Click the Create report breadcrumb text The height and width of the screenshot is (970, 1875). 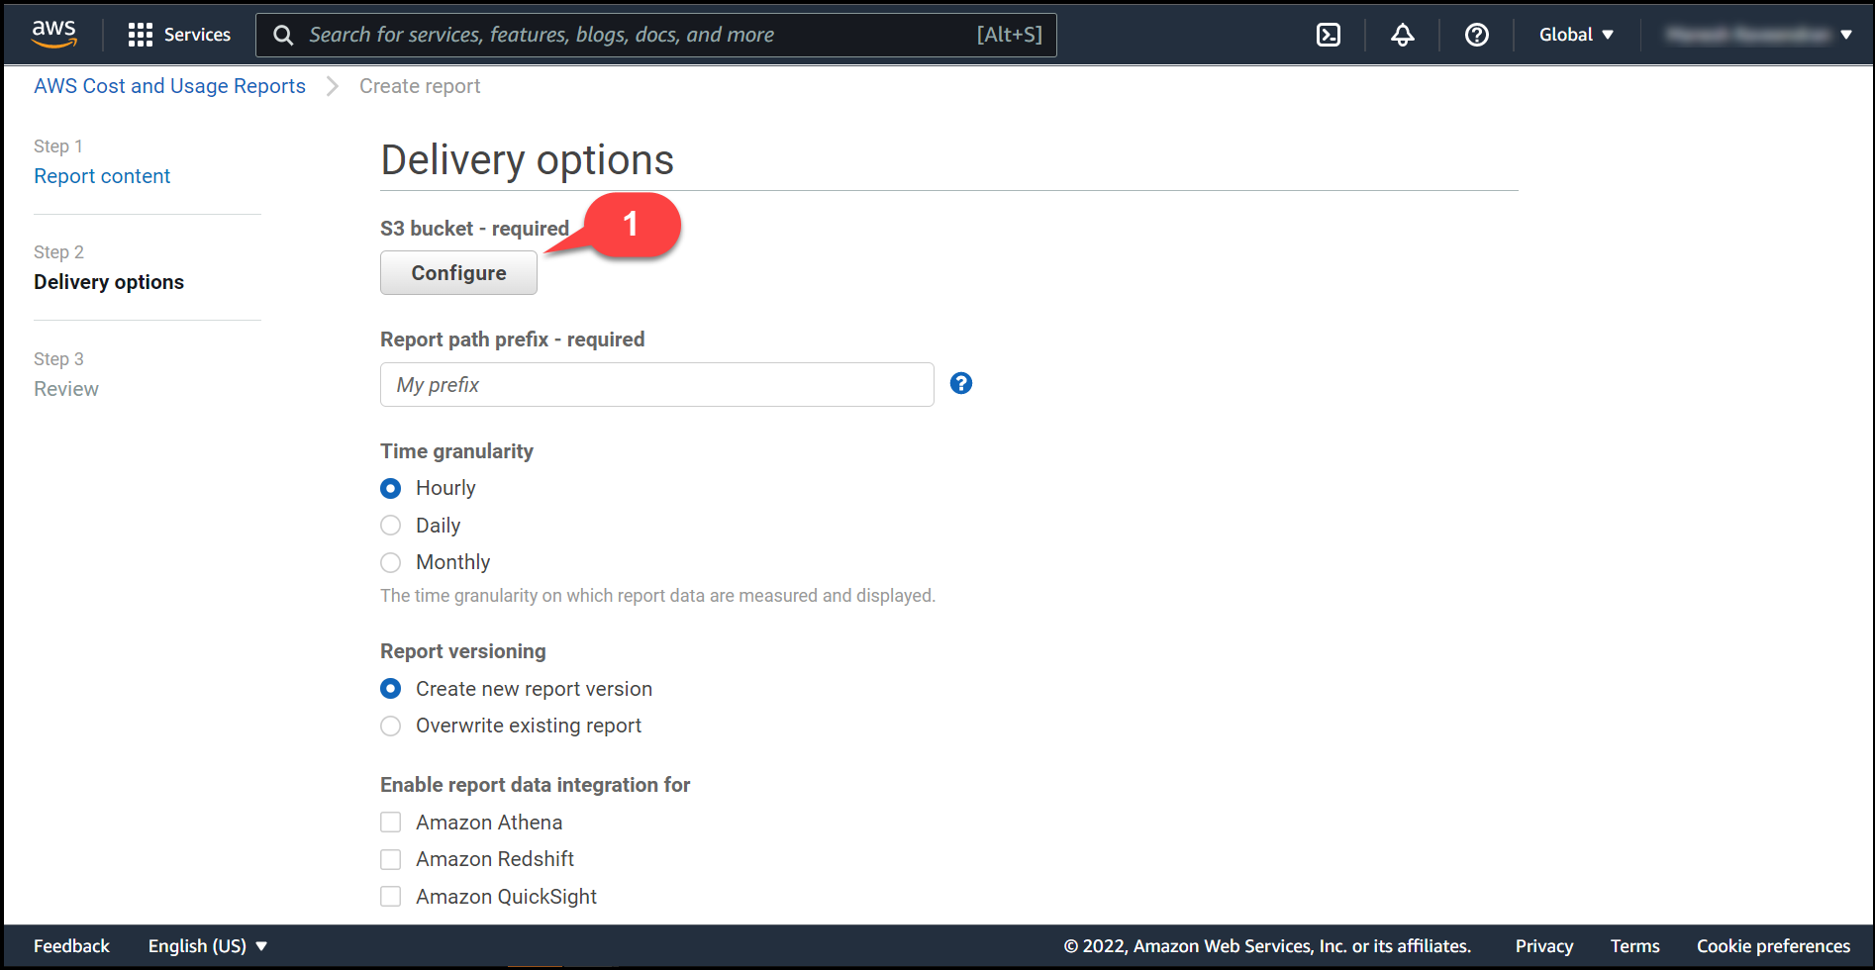[x=420, y=86]
